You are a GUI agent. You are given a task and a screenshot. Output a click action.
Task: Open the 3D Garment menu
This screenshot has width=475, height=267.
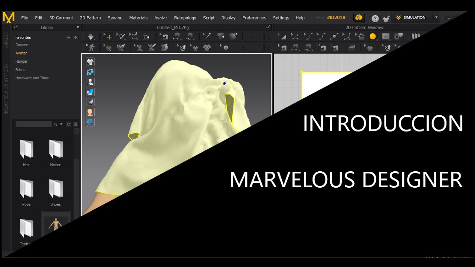pyautogui.click(x=61, y=18)
